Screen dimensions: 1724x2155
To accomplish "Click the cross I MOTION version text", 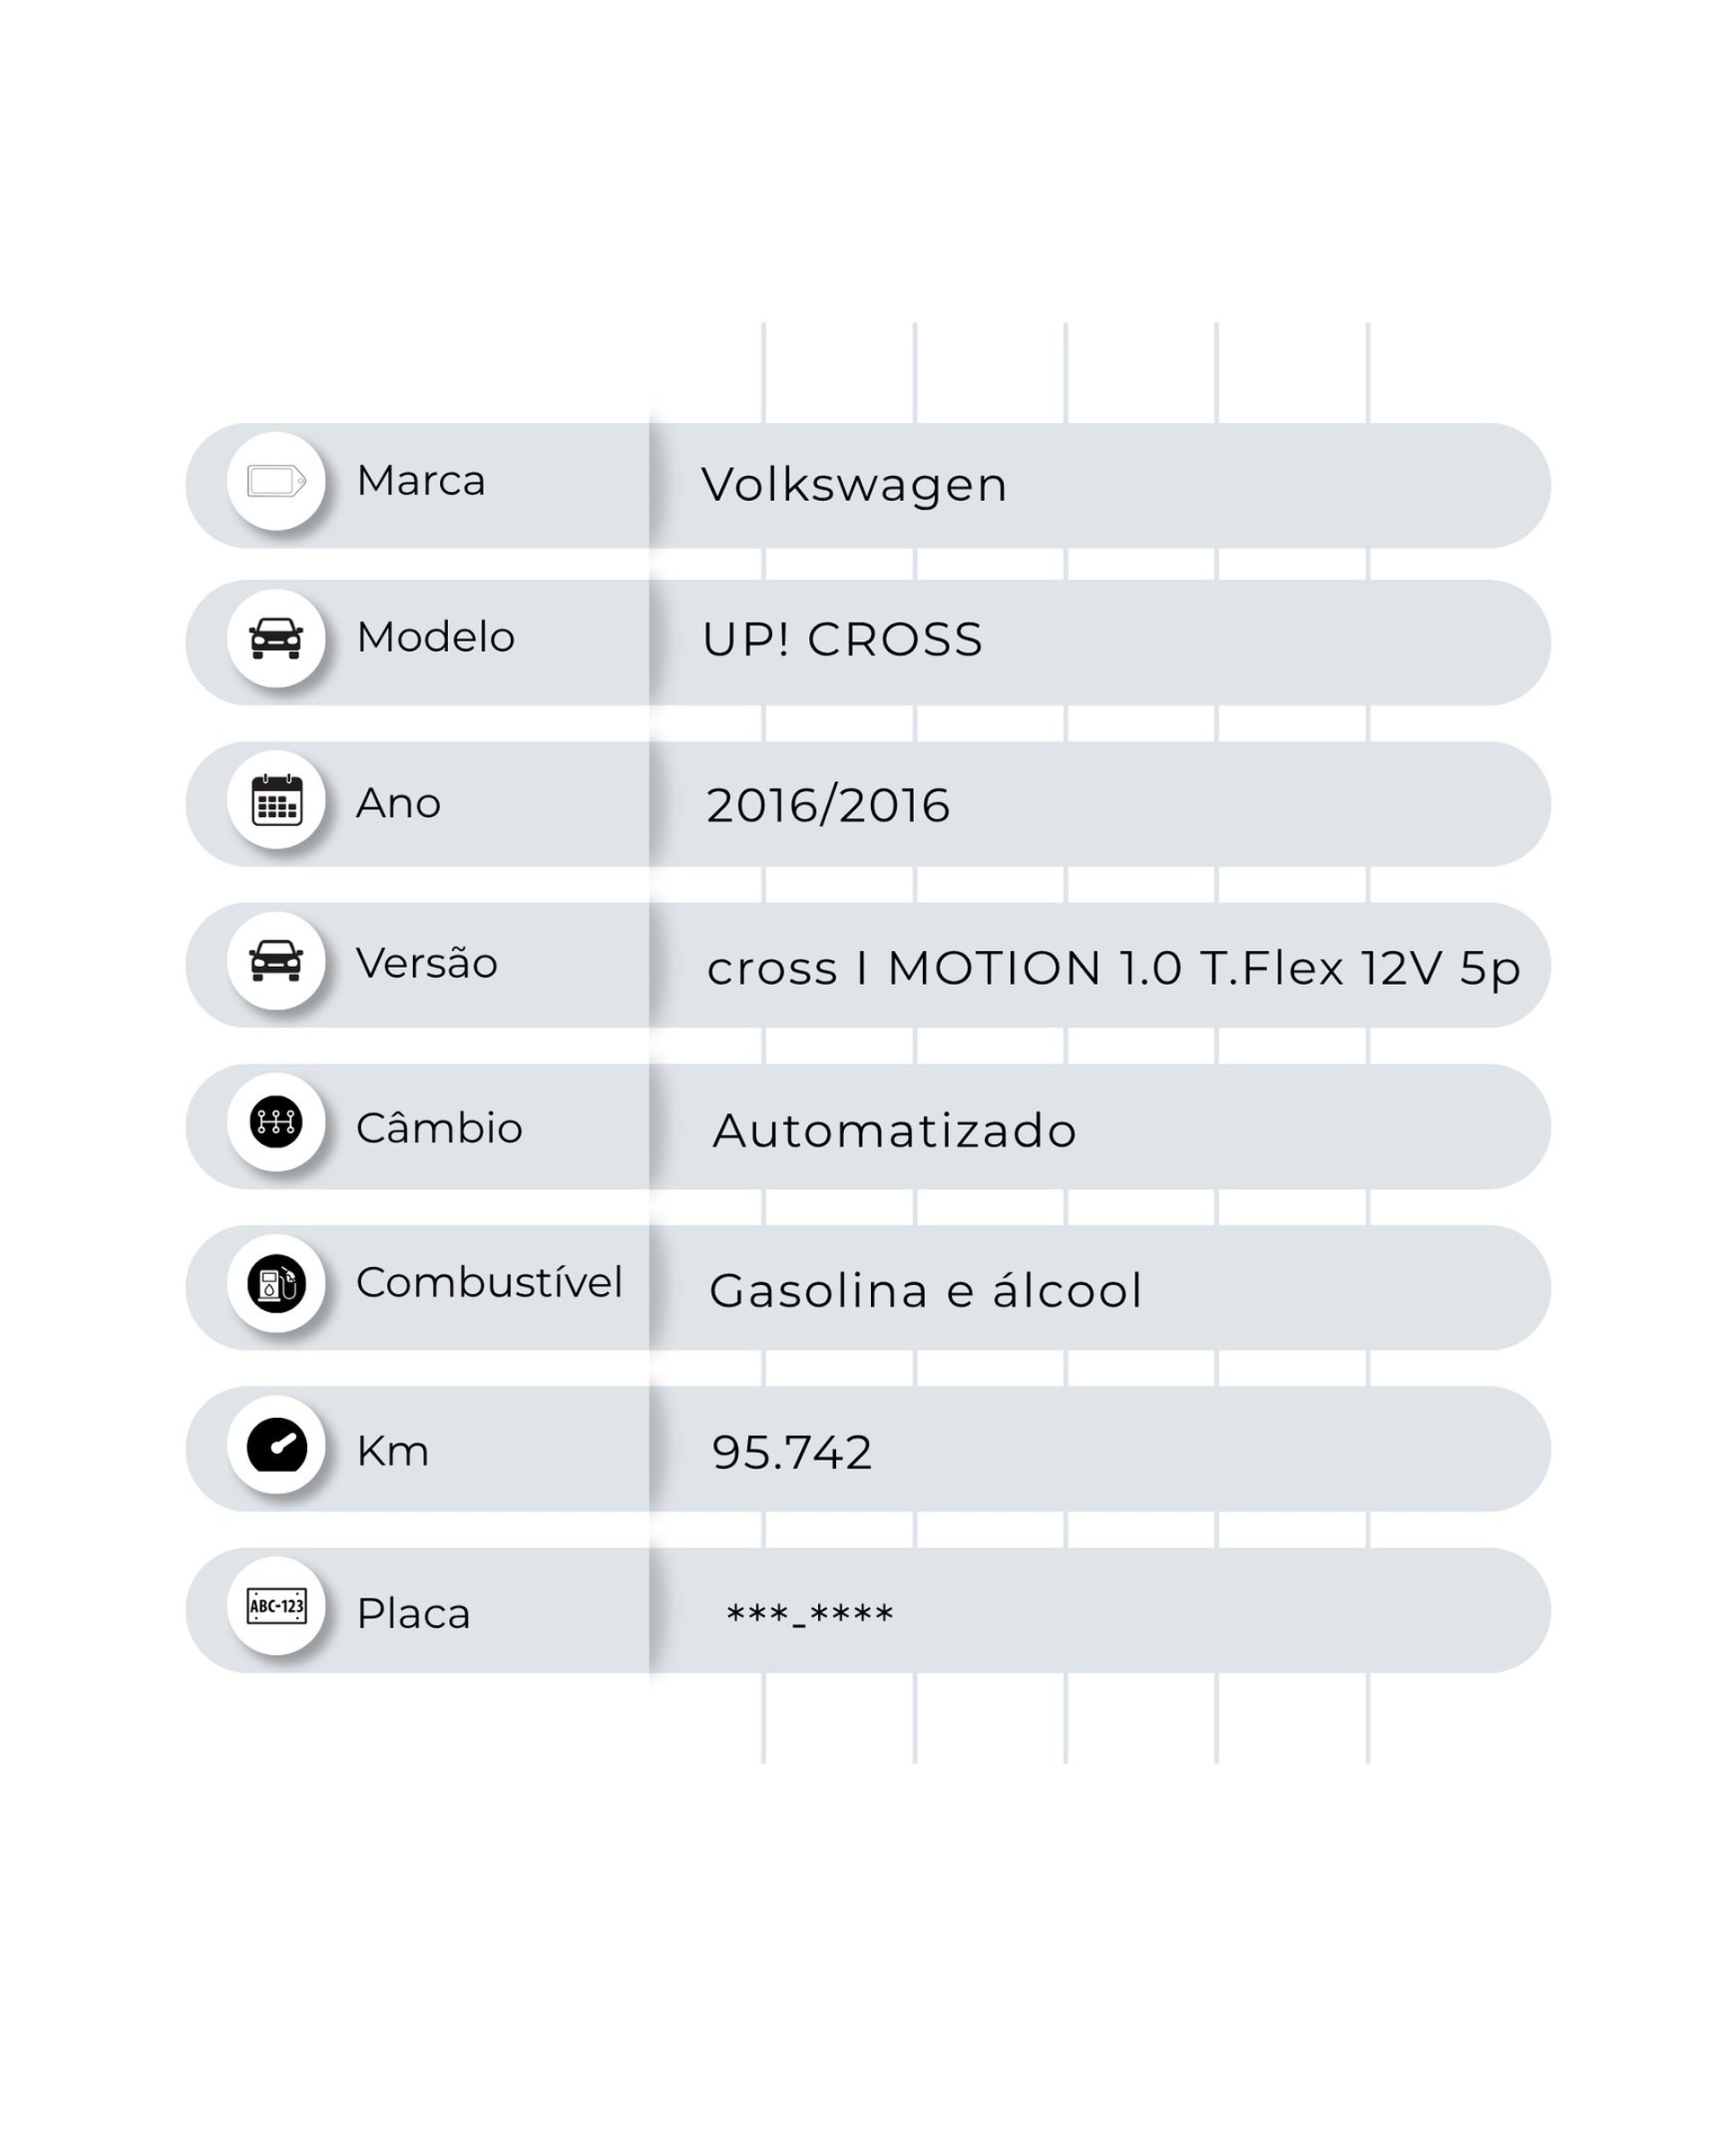I will (1113, 969).
